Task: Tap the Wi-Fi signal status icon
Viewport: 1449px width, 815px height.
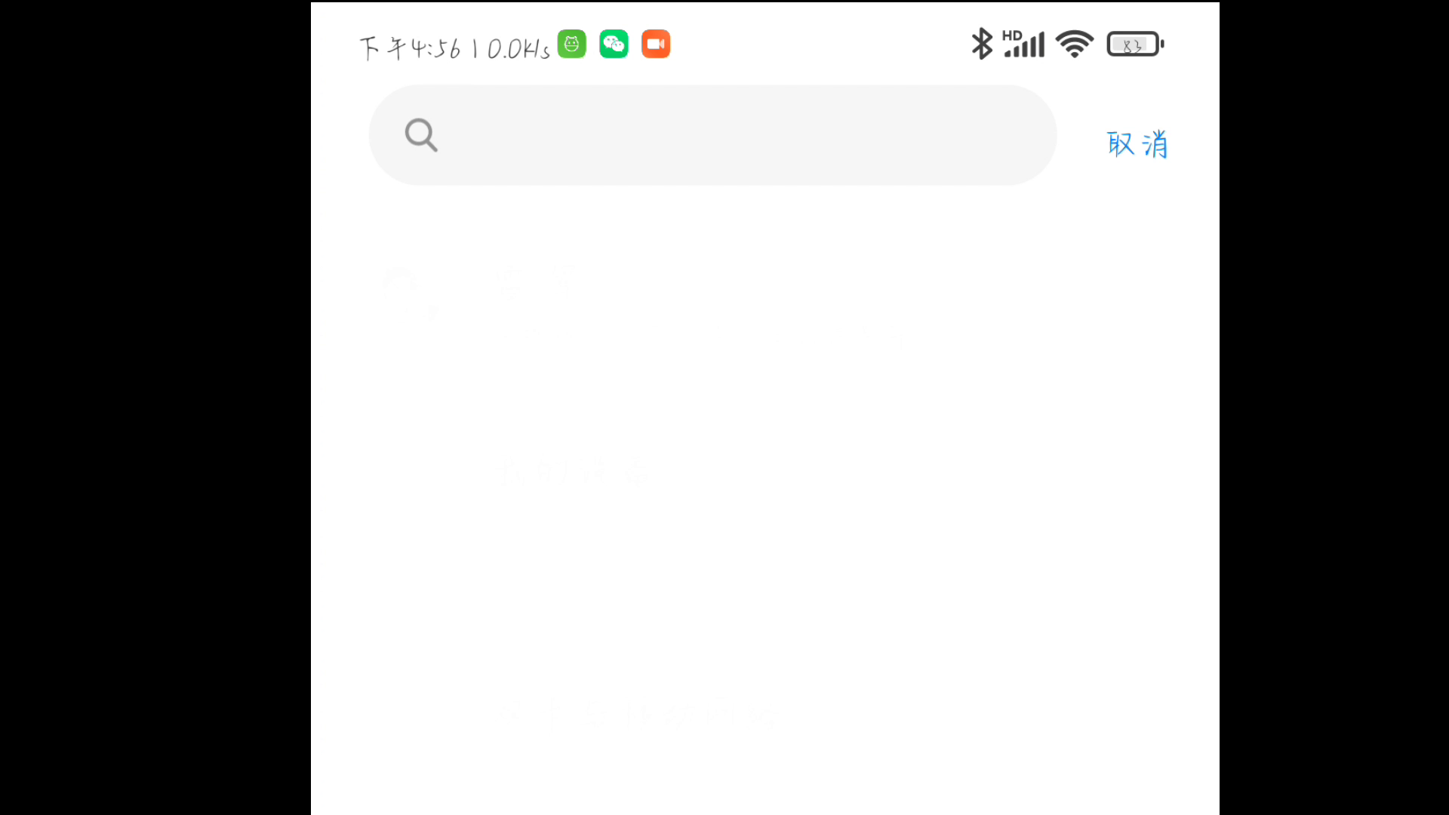Action: click(x=1075, y=44)
